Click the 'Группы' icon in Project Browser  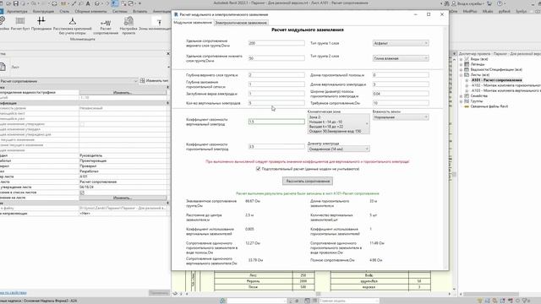pyautogui.click(x=467, y=101)
